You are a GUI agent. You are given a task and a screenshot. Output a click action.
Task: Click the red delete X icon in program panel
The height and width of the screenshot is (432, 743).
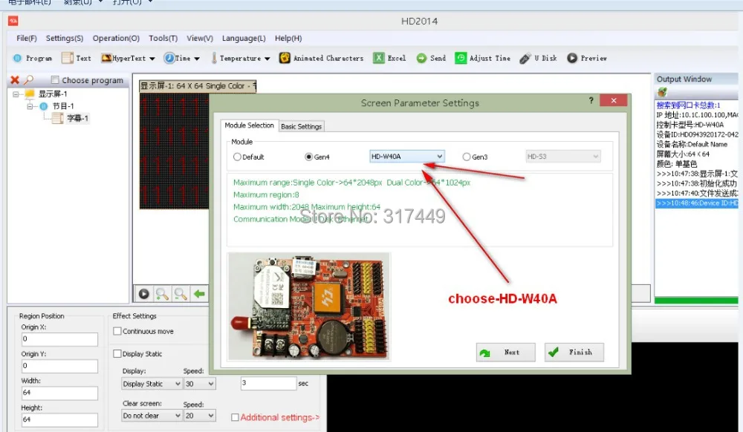15,80
